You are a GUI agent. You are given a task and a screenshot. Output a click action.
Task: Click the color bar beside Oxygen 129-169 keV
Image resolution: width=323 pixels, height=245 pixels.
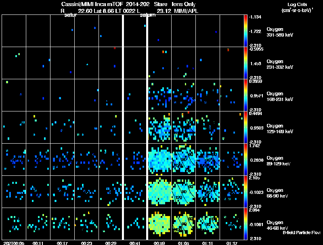pos(245,128)
